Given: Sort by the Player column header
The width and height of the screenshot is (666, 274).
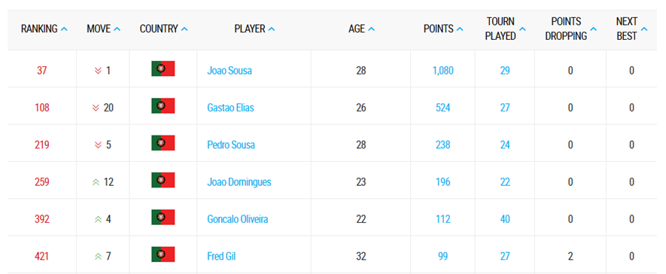Looking at the screenshot, I should (254, 29).
